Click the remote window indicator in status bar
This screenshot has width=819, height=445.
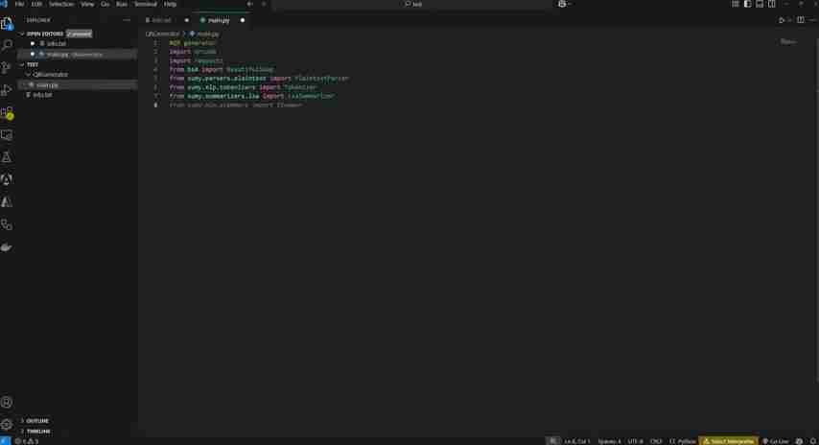click(5, 441)
